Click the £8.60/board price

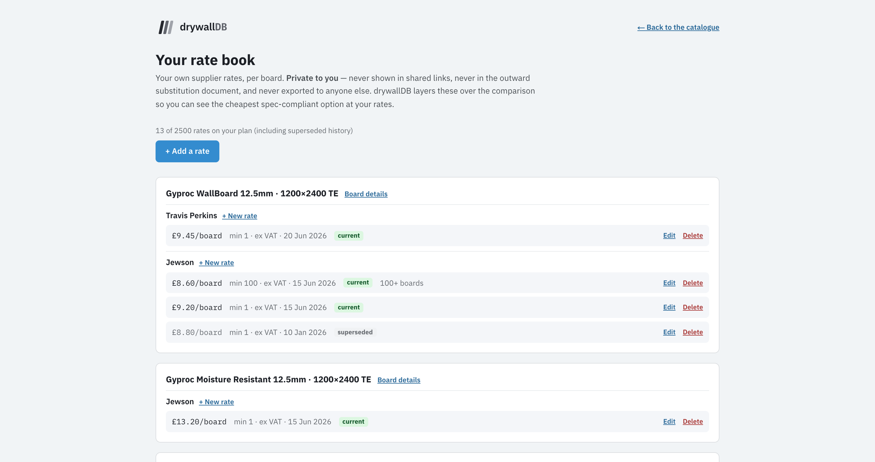pos(197,283)
